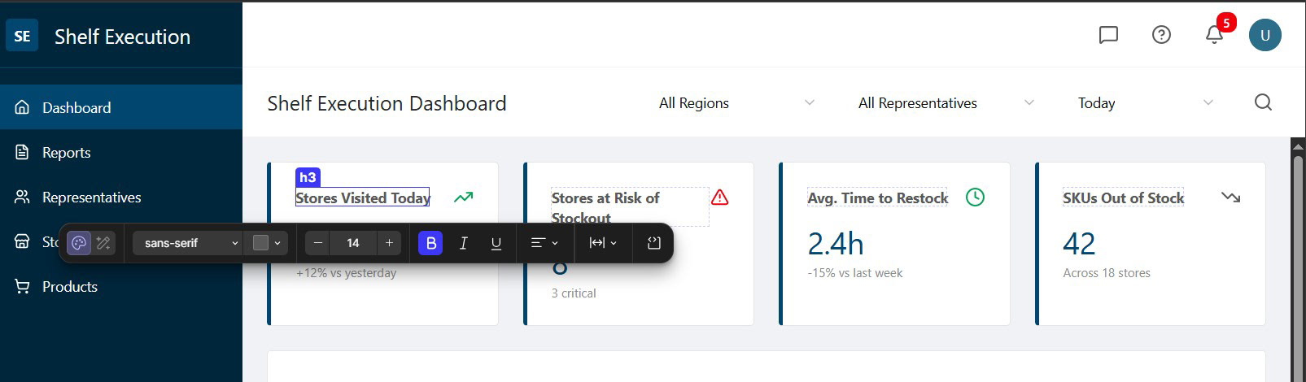Expand the All Representatives filter
Image resolution: width=1306 pixels, height=382 pixels.
[x=946, y=103]
